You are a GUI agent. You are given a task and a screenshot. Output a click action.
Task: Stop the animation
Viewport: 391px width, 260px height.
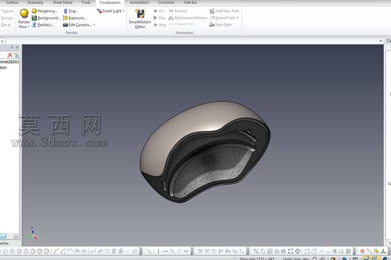pos(160,25)
